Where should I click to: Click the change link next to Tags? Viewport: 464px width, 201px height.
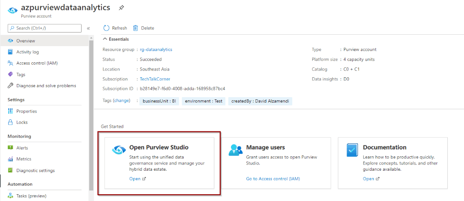click(x=122, y=101)
